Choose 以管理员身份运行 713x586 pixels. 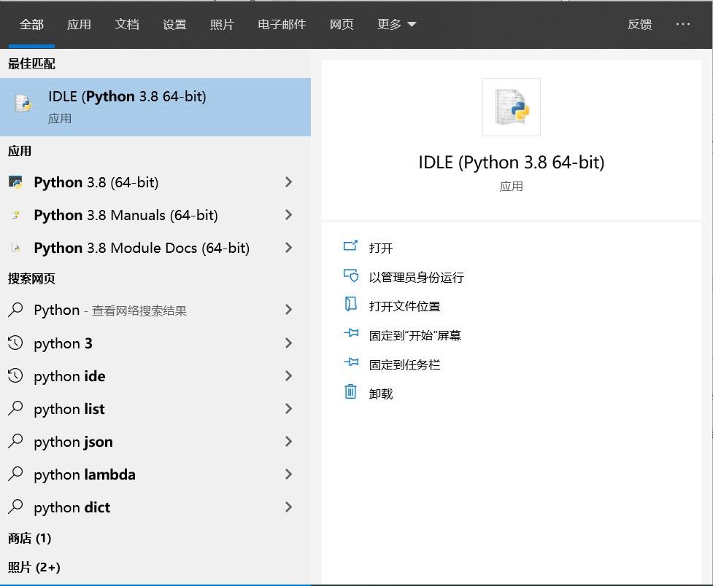(417, 277)
